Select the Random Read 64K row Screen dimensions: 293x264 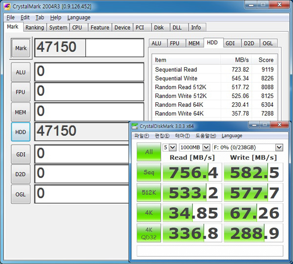pyautogui.click(x=214, y=105)
